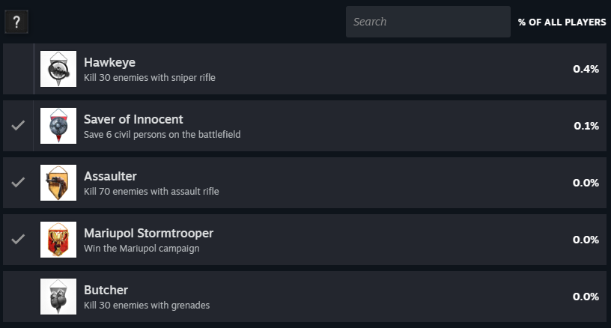Click the Butcher 0.0% percentage value
611x328 pixels.
pos(586,297)
